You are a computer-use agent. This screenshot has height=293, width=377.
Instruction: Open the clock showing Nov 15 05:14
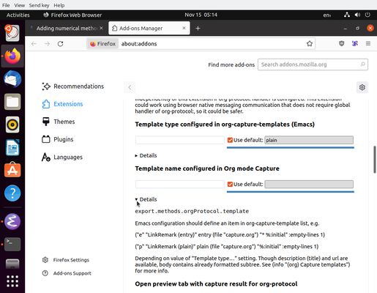(x=201, y=15)
